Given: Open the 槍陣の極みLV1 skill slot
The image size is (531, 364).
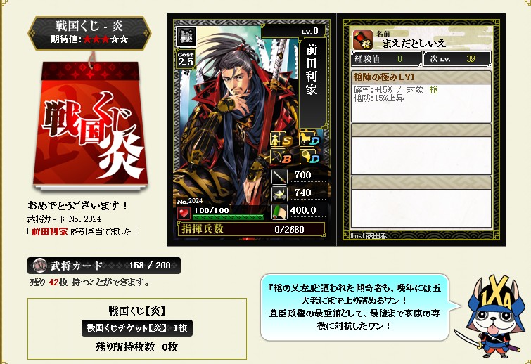Looking at the screenshot, I should [421, 96].
